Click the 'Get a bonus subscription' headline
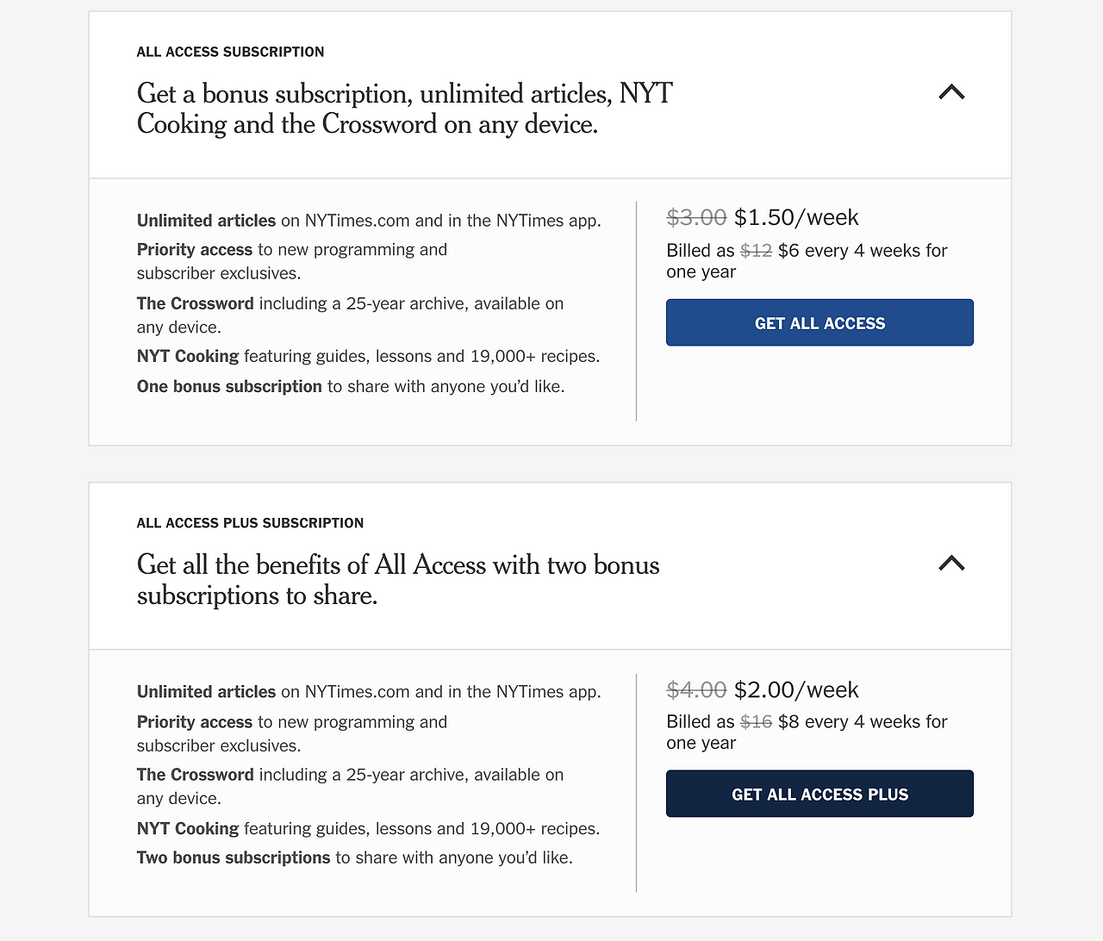Screen dimensions: 1103x941 pyautogui.click(x=404, y=109)
